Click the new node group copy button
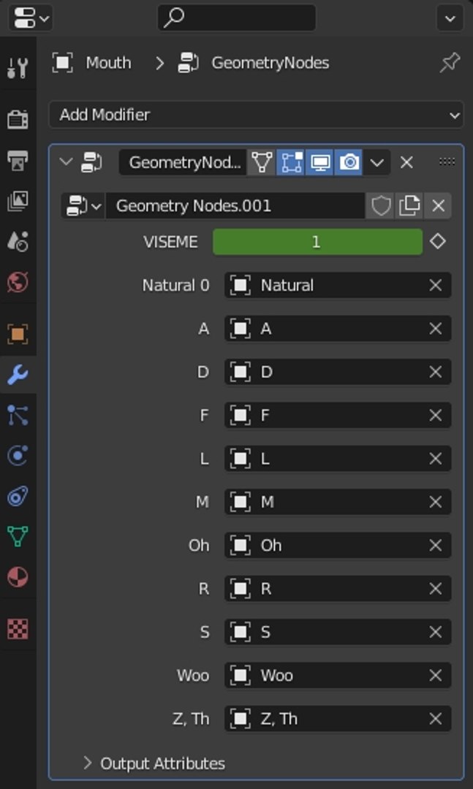Screen dimensions: 473x789 click(409, 206)
